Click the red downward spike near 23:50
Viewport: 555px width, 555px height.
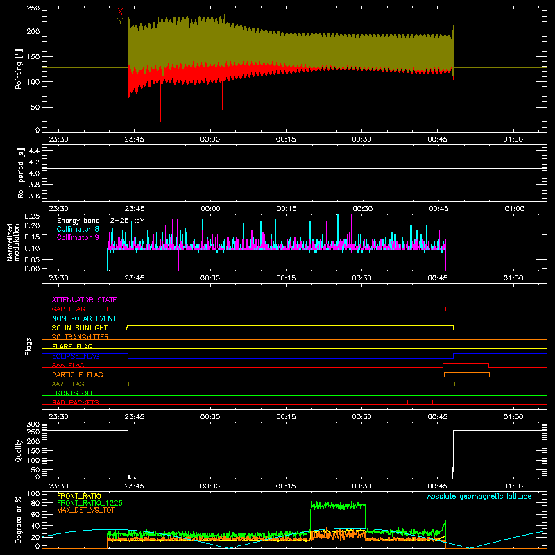pyautogui.click(x=161, y=99)
